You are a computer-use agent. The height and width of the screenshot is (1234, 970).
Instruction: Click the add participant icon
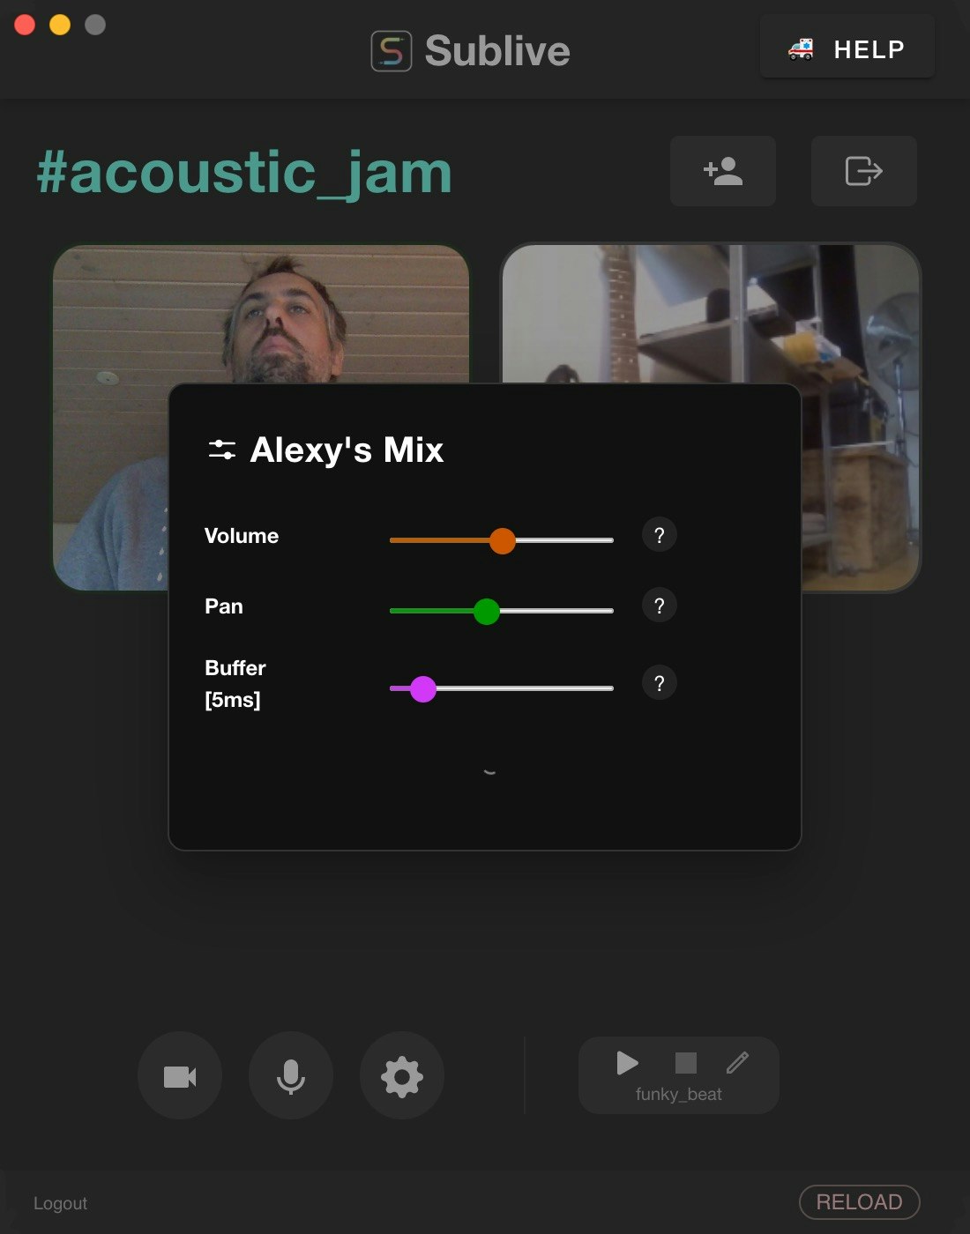(x=723, y=171)
